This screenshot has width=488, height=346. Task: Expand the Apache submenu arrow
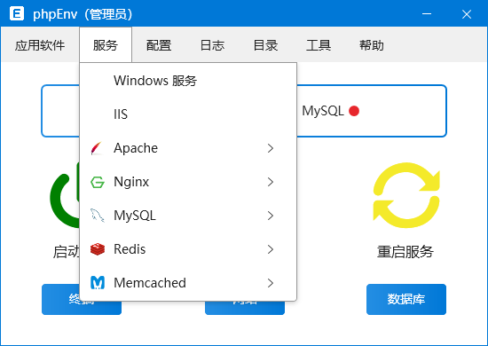click(x=270, y=148)
